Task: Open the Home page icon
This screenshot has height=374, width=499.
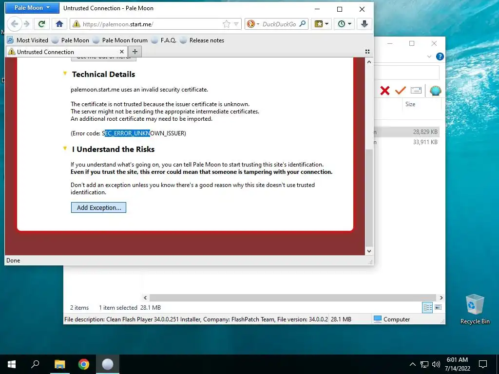Action: coord(59,24)
